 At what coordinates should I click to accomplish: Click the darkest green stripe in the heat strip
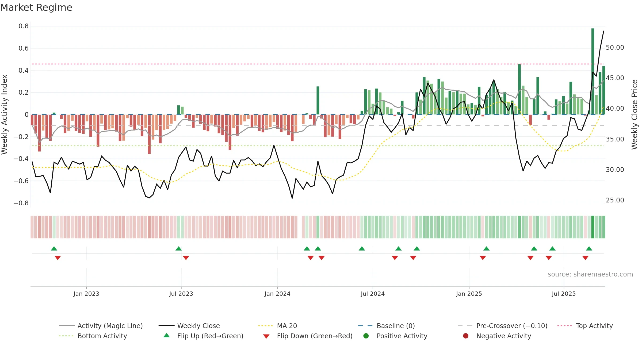(593, 227)
